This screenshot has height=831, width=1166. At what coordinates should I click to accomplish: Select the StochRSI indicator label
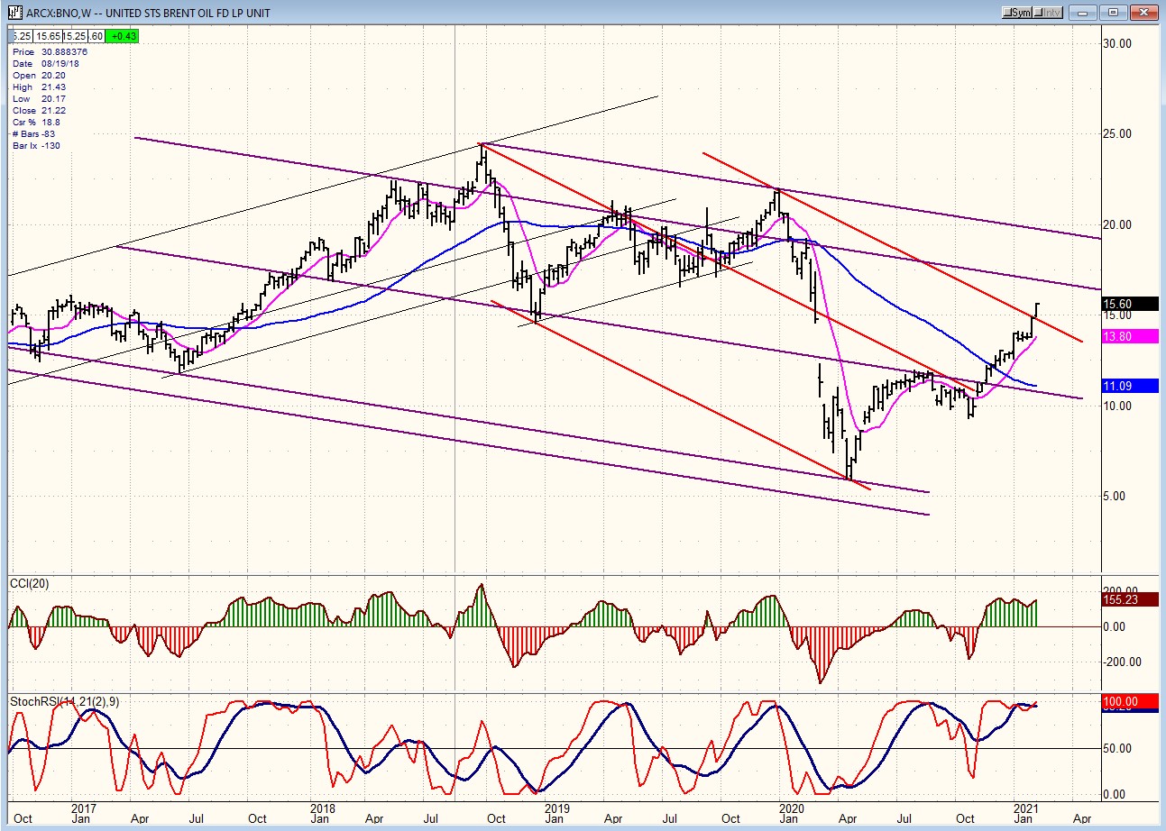(64, 700)
